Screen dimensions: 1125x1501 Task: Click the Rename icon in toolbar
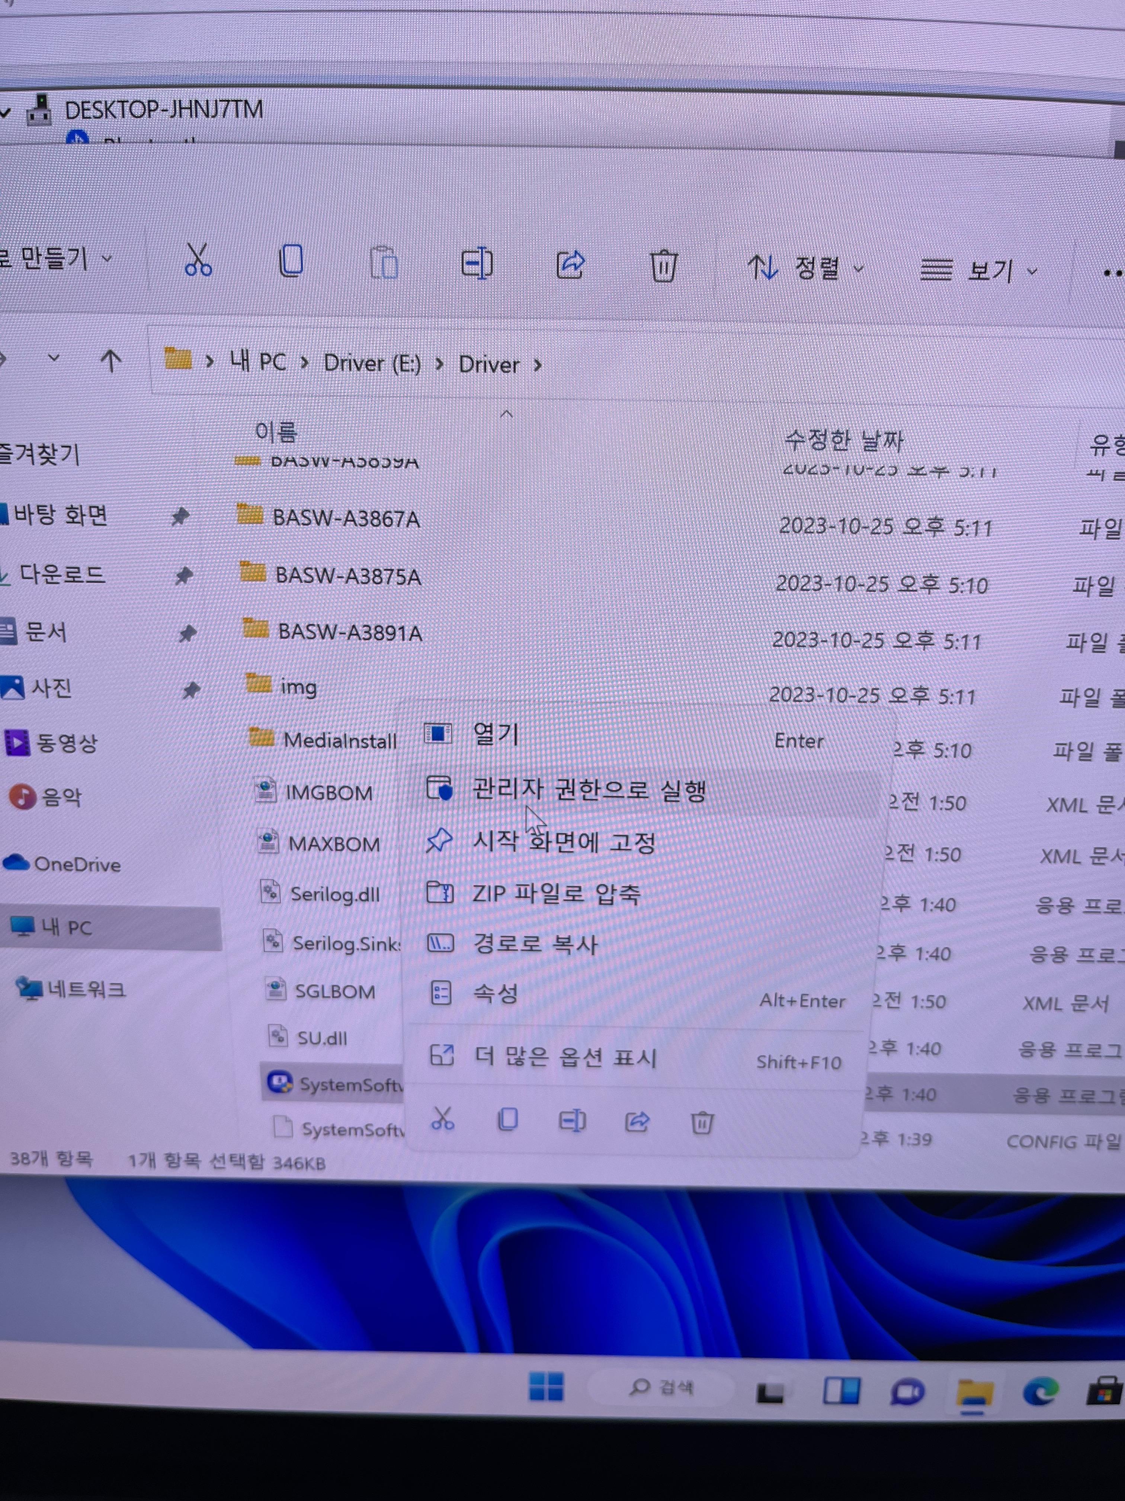click(477, 264)
